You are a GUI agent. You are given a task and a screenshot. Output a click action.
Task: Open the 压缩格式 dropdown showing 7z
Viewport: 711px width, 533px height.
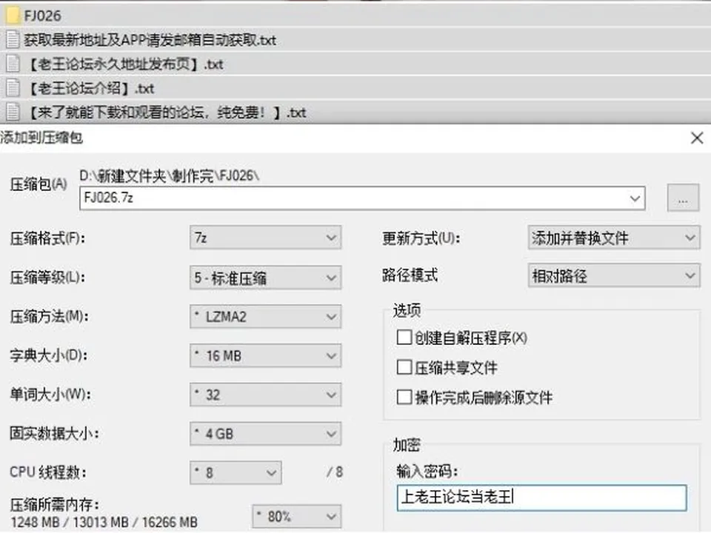[265, 238]
